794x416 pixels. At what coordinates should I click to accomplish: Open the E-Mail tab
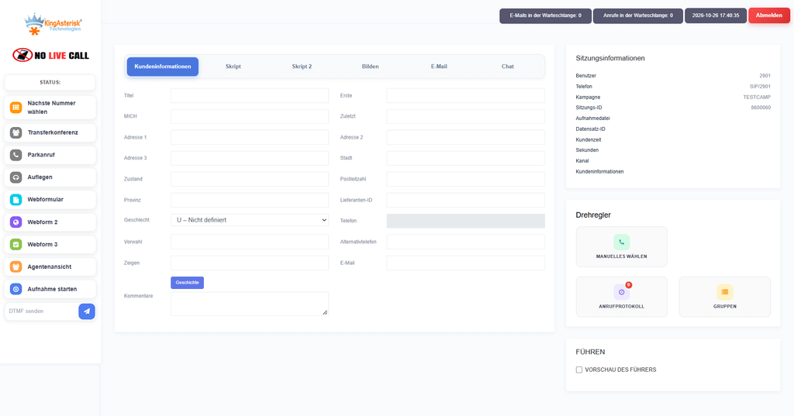pyautogui.click(x=439, y=67)
